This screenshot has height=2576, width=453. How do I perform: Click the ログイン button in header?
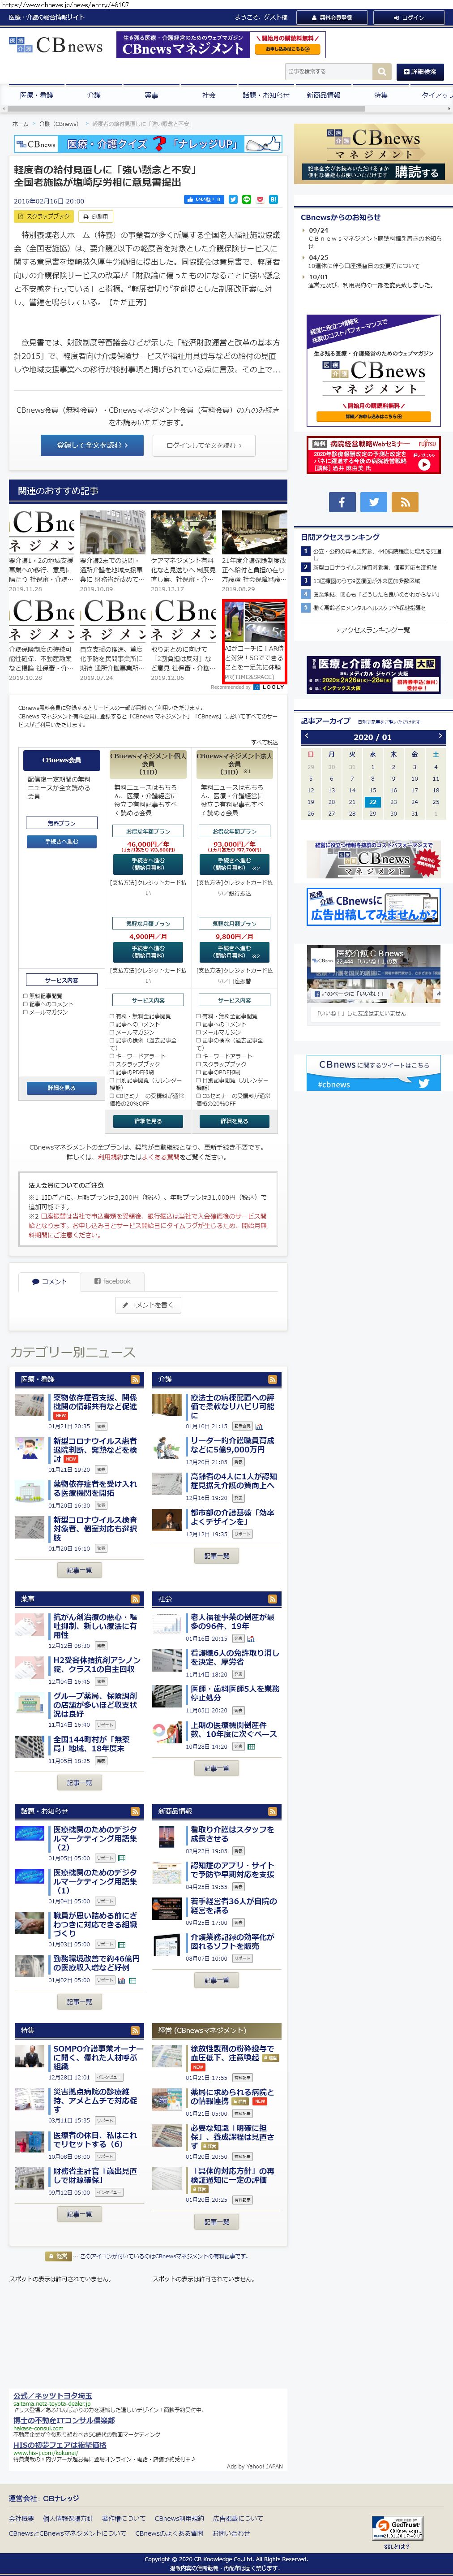(x=409, y=17)
